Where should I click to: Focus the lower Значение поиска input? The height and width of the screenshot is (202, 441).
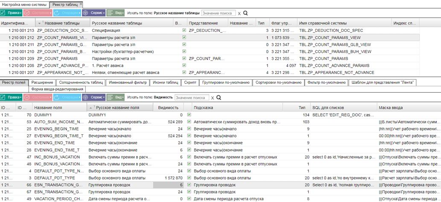[x=192, y=97]
